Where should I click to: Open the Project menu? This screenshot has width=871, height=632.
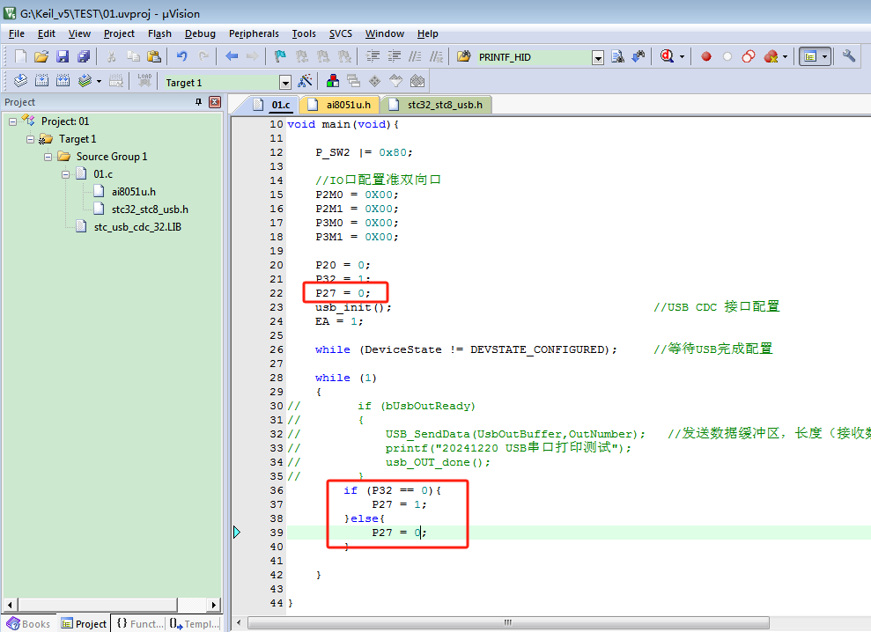click(119, 33)
